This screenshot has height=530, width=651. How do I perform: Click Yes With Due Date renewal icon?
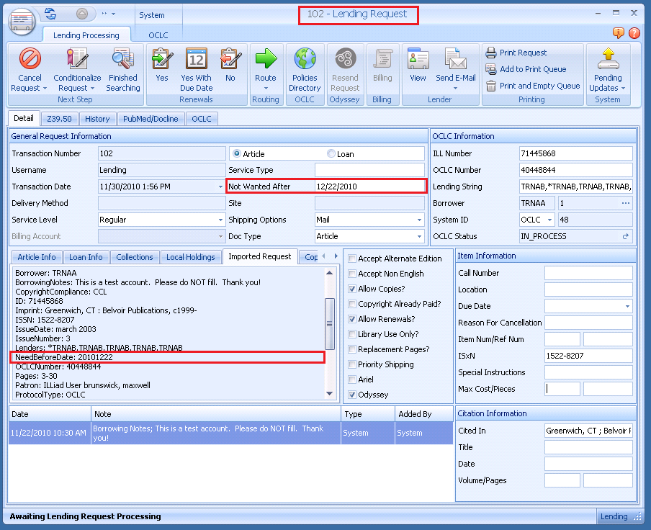coord(196,59)
